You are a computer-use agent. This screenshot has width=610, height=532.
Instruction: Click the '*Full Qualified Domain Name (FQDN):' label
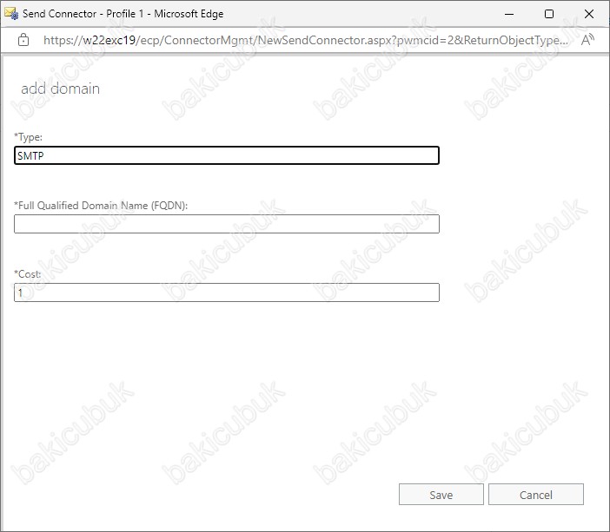pyautogui.click(x=101, y=206)
